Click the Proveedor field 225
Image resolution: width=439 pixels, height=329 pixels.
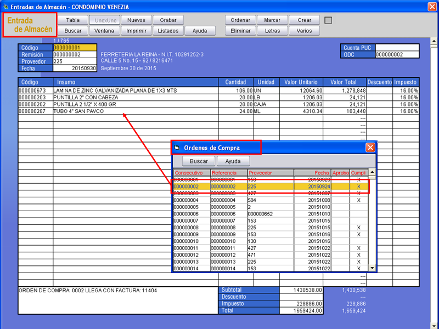click(75, 61)
